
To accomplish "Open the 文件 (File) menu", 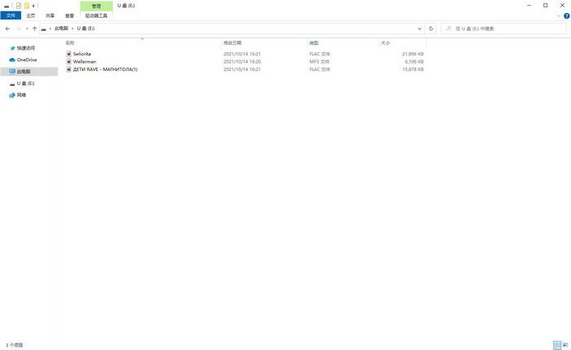I will coord(11,16).
